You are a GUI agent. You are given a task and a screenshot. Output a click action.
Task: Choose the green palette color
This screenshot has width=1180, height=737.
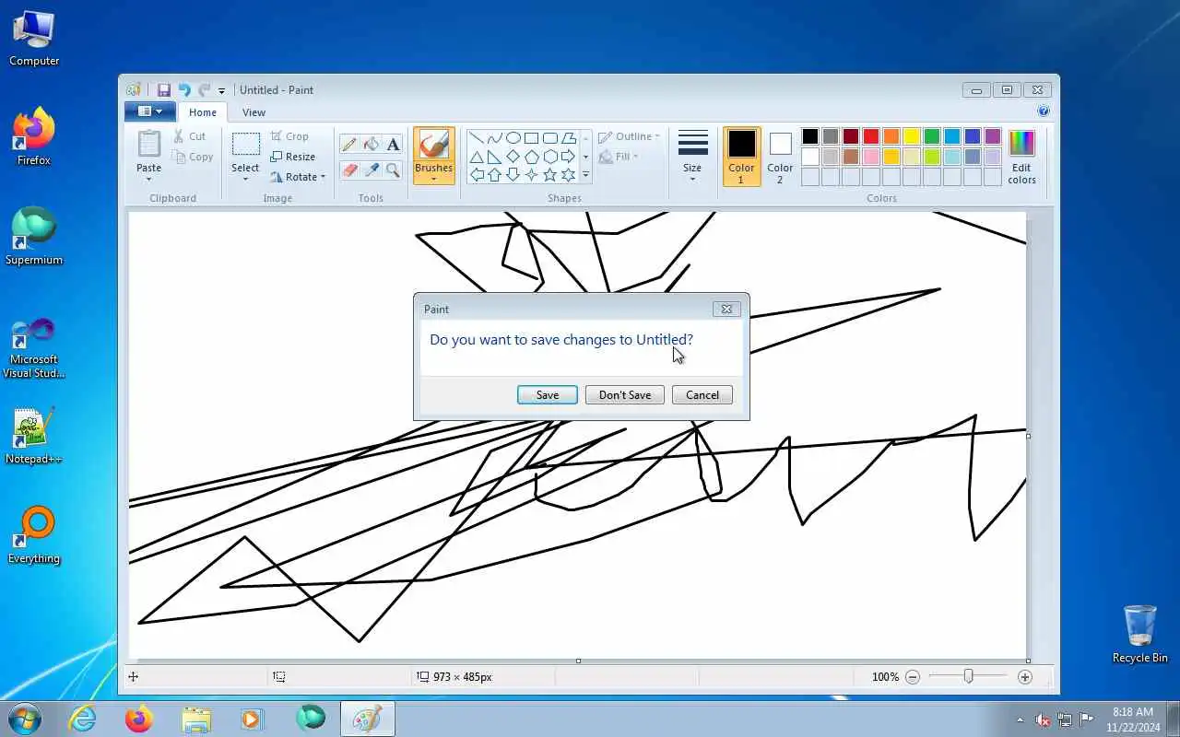tap(932, 136)
